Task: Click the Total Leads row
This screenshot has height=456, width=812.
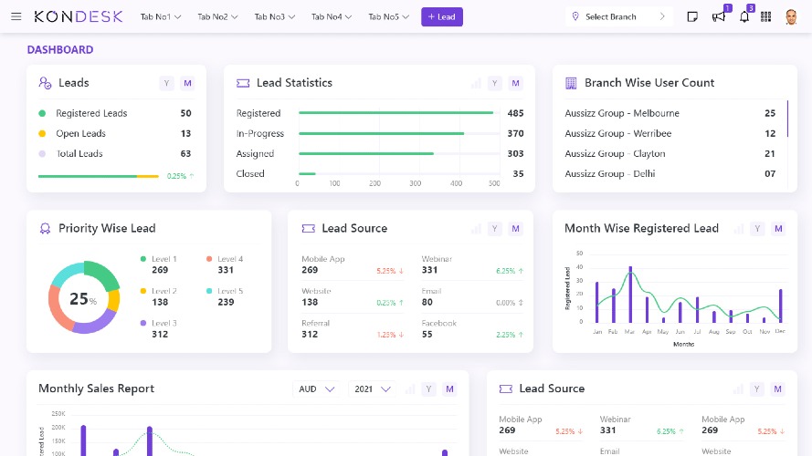Action: click(x=115, y=153)
